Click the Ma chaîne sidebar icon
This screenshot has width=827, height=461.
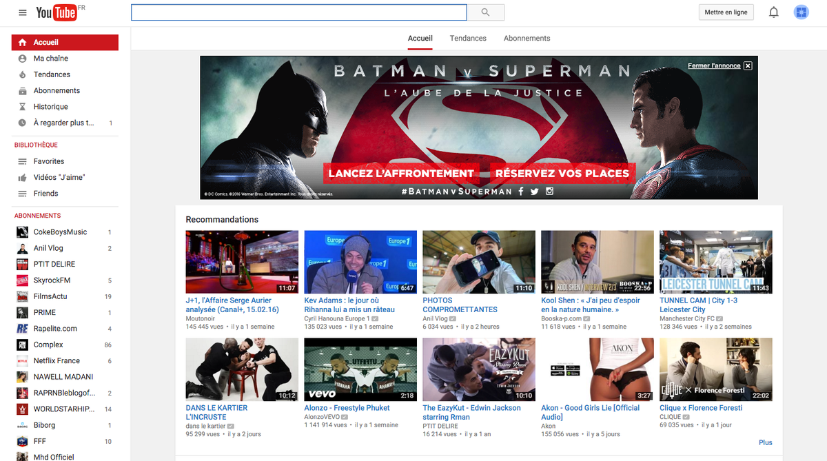coord(22,59)
